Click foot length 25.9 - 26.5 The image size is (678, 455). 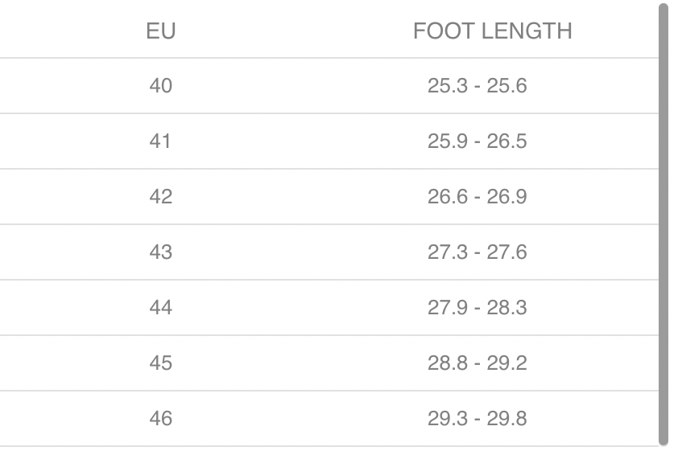(x=477, y=141)
